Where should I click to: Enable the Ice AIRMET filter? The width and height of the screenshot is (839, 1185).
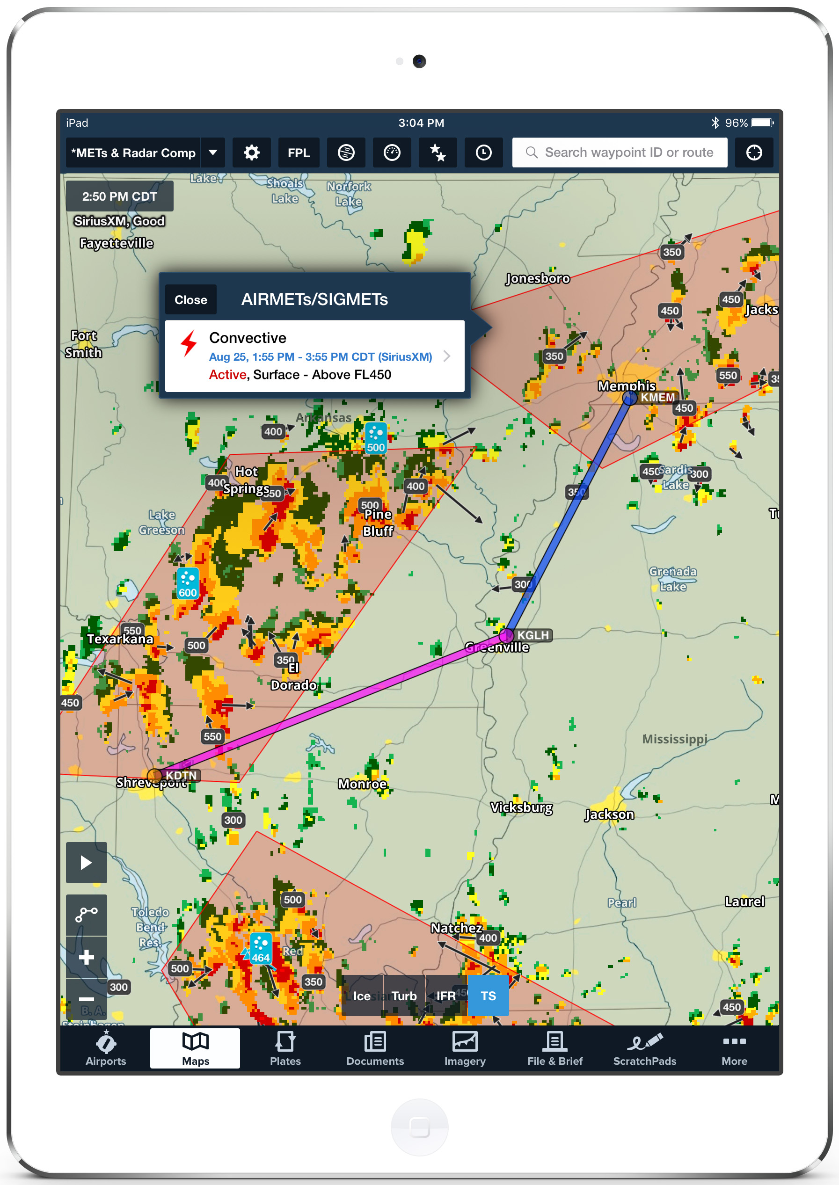pos(362,996)
